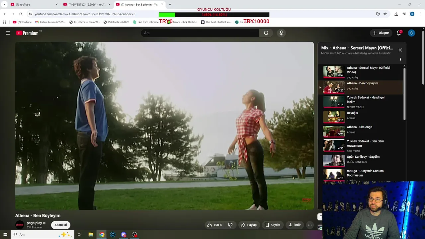Viewport: 425px width, 239px height.
Task: Click the page vertical scrollbar
Action: click(x=423, y=58)
